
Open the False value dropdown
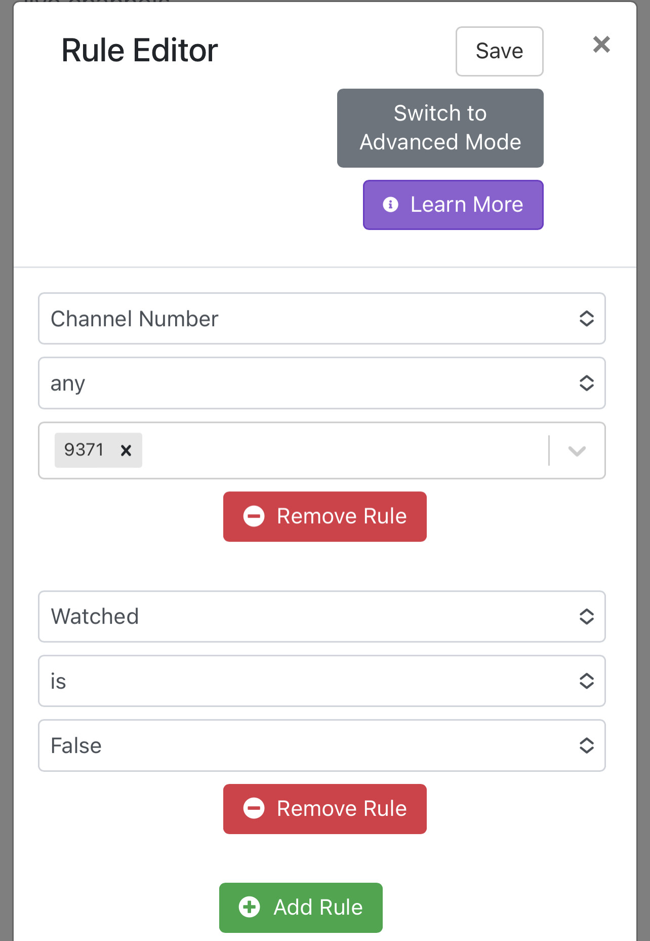321,746
